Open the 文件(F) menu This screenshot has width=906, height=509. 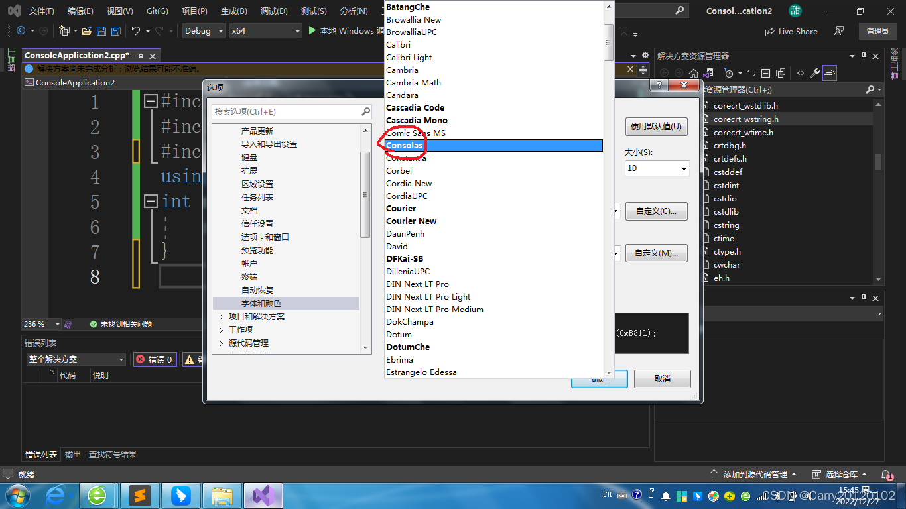tap(42, 11)
